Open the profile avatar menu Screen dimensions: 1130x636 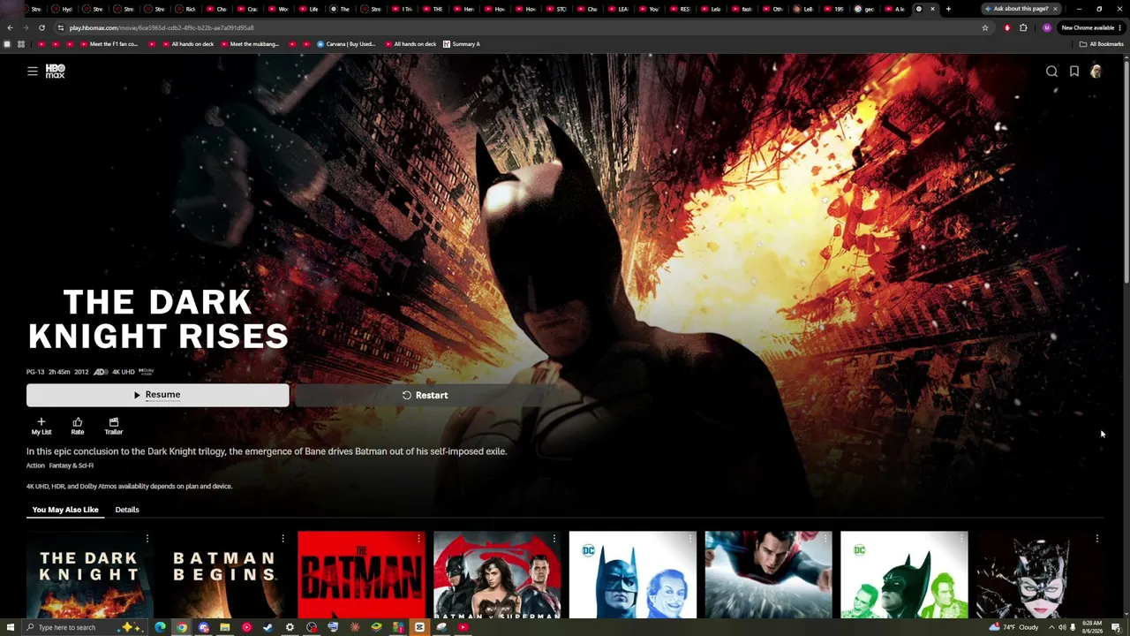(x=1096, y=72)
